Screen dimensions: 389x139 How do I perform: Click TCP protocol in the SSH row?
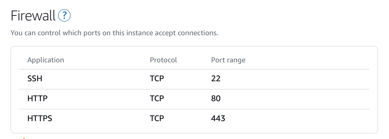[157, 78]
